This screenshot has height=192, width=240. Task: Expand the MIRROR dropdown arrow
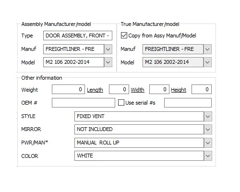tap(208, 129)
